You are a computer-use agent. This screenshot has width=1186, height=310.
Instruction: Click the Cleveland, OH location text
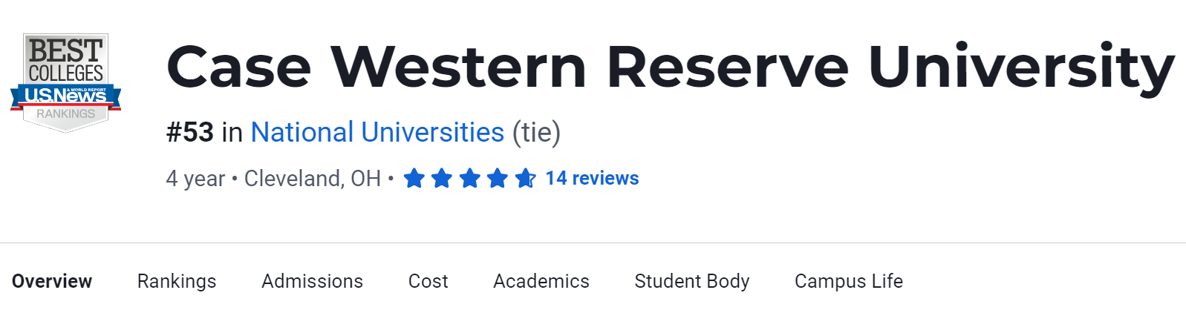(312, 179)
